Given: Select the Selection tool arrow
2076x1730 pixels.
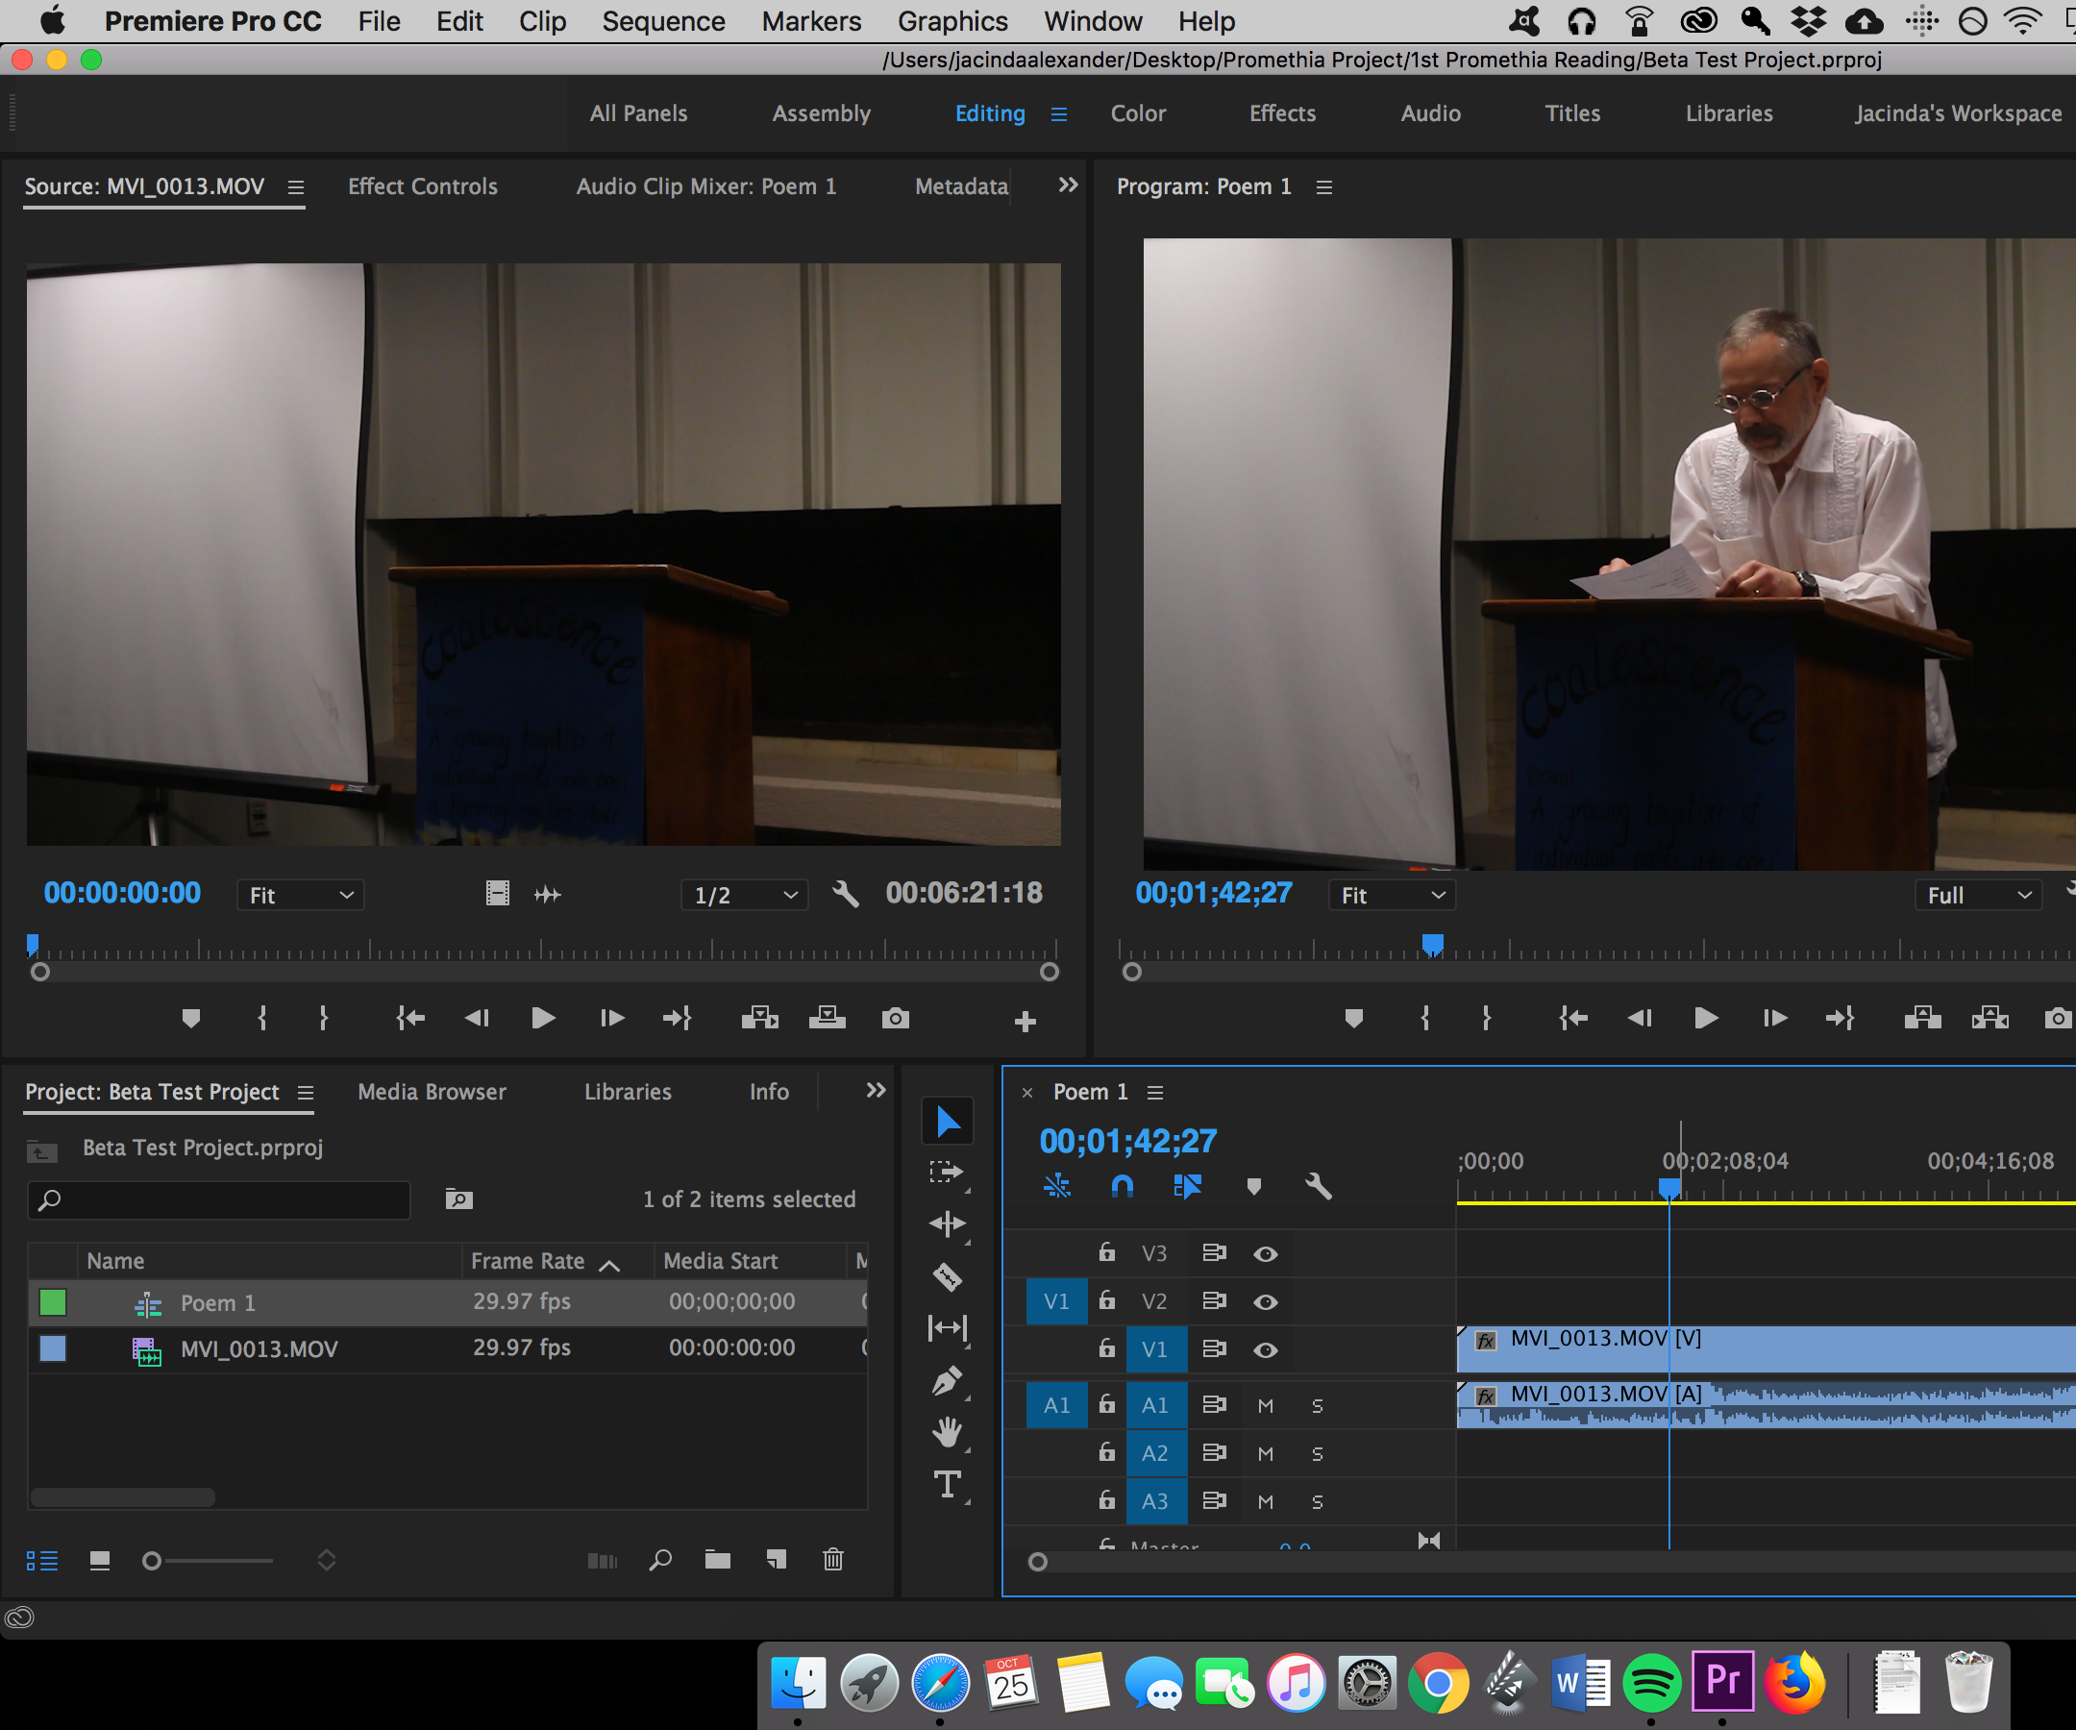Looking at the screenshot, I should (947, 1122).
